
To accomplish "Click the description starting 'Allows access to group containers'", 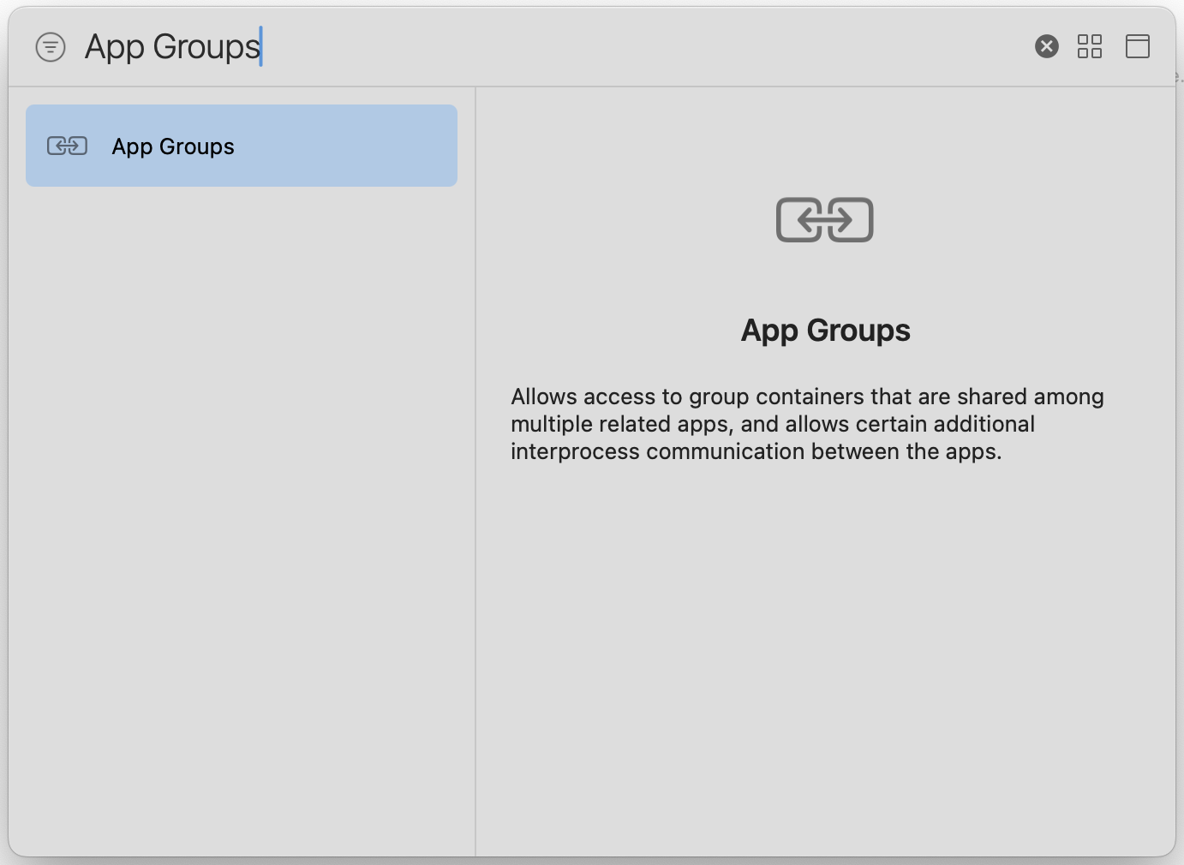I will click(x=807, y=424).
